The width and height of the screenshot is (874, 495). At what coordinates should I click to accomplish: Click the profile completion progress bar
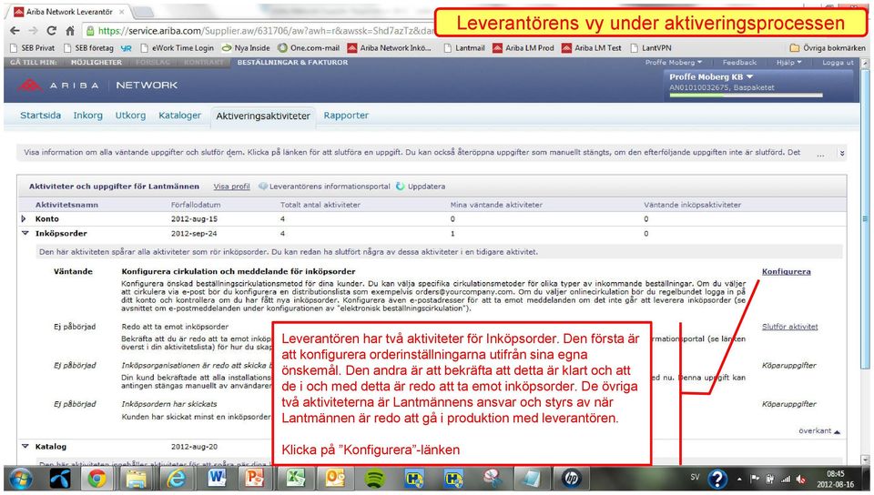pyautogui.click(x=746, y=96)
